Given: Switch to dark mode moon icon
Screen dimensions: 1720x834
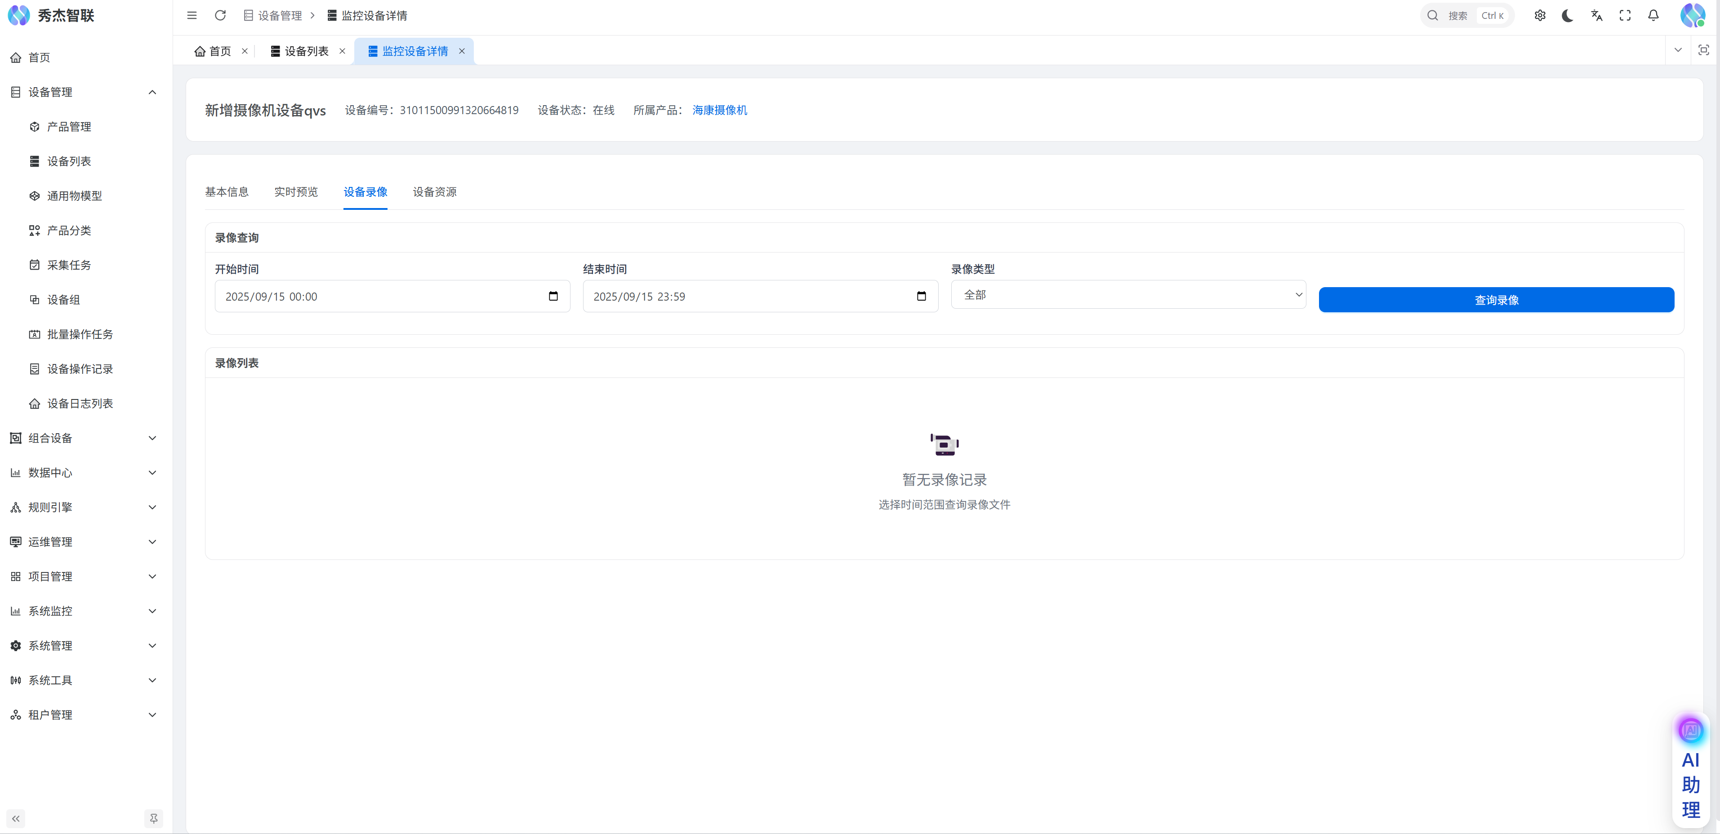Looking at the screenshot, I should (1568, 15).
